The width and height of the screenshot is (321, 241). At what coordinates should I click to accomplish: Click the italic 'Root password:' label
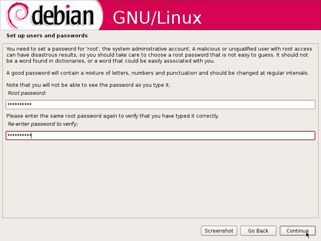27,93
